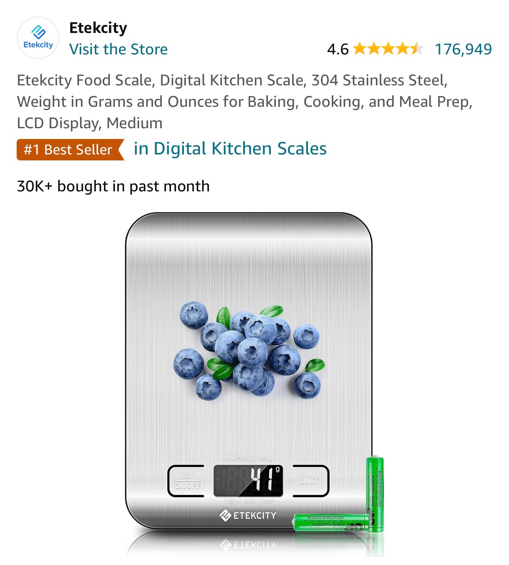Viewport: 509px width, 565px height.
Task: Click the mirrored Etekcity logo reflection below the scale
Action: click(248, 545)
